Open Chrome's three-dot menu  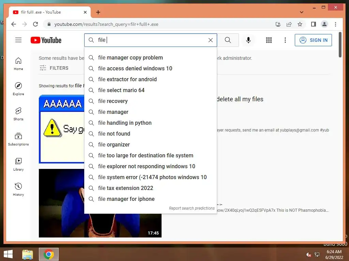pos(335,24)
